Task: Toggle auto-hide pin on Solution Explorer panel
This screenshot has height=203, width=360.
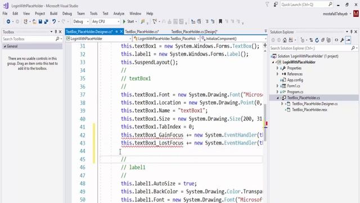Action: (x=351, y=32)
